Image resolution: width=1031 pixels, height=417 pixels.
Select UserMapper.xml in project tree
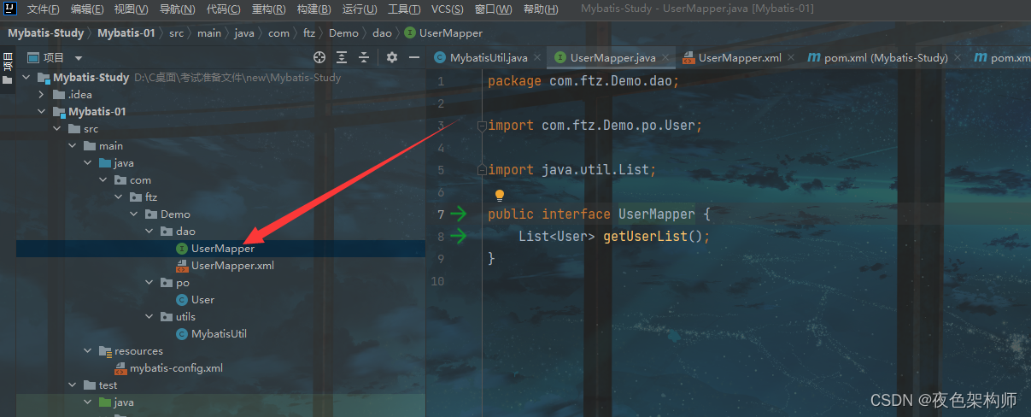pyautogui.click(x=232, y=265)
